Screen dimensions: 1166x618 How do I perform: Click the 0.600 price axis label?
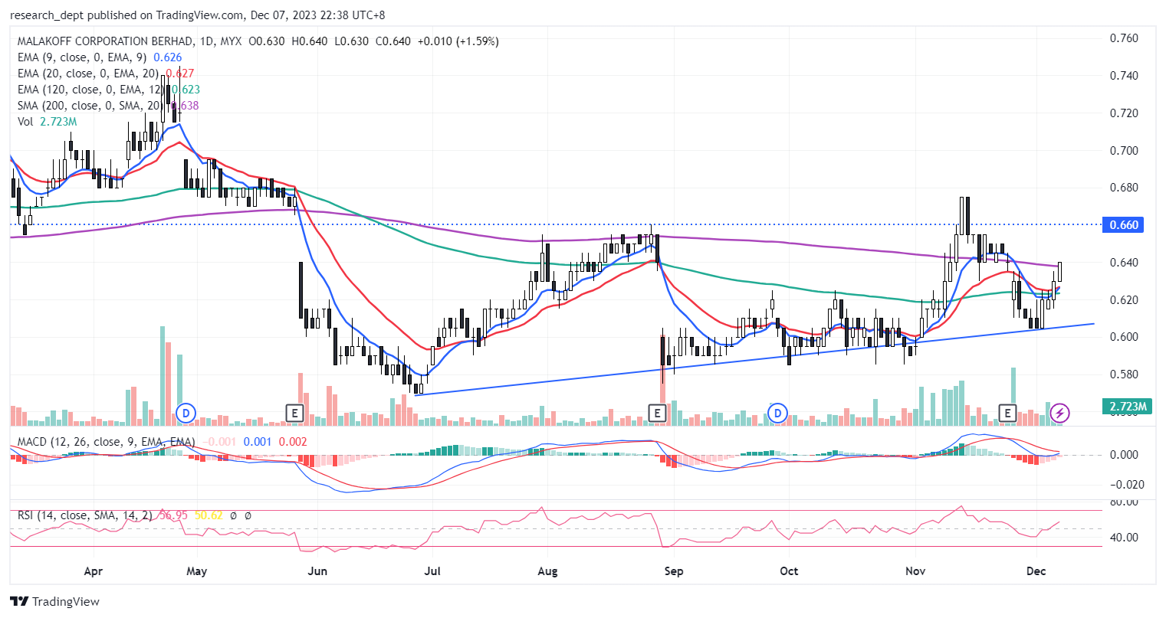[1124, 337]
